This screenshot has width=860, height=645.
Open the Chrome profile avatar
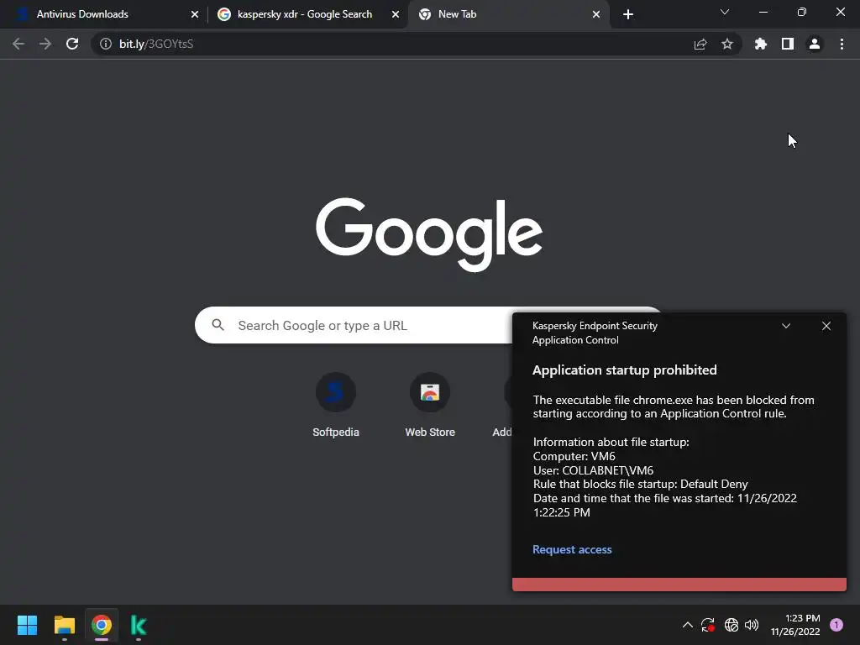coord(815,44)
